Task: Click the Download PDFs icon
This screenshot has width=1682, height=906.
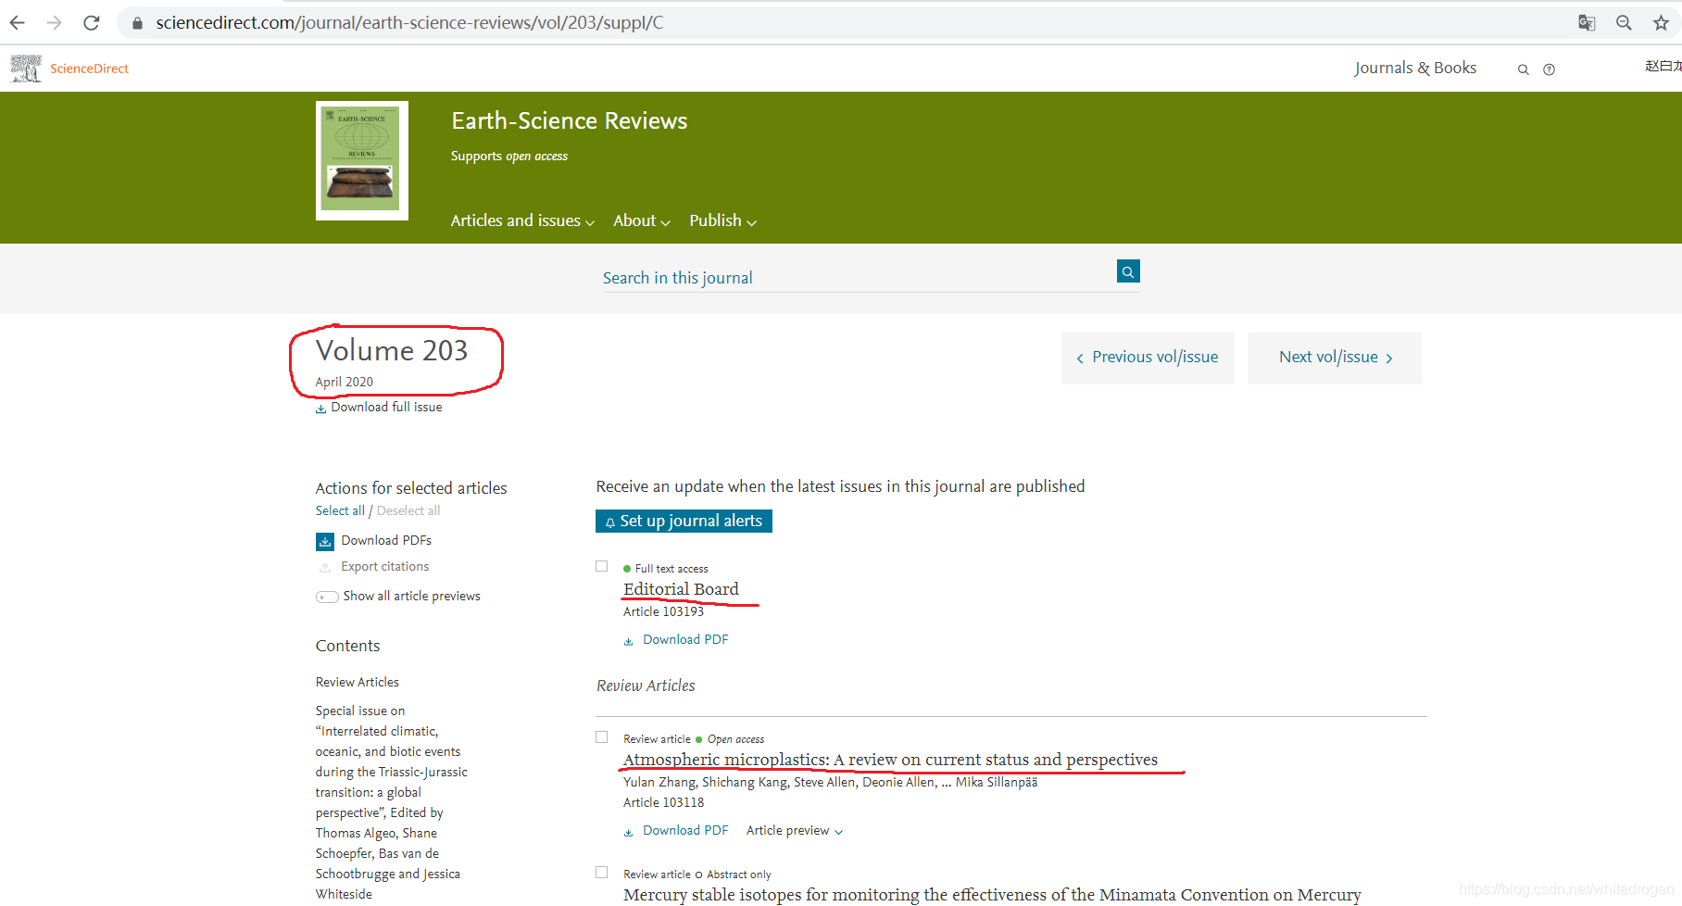Action: coord(325,541)
